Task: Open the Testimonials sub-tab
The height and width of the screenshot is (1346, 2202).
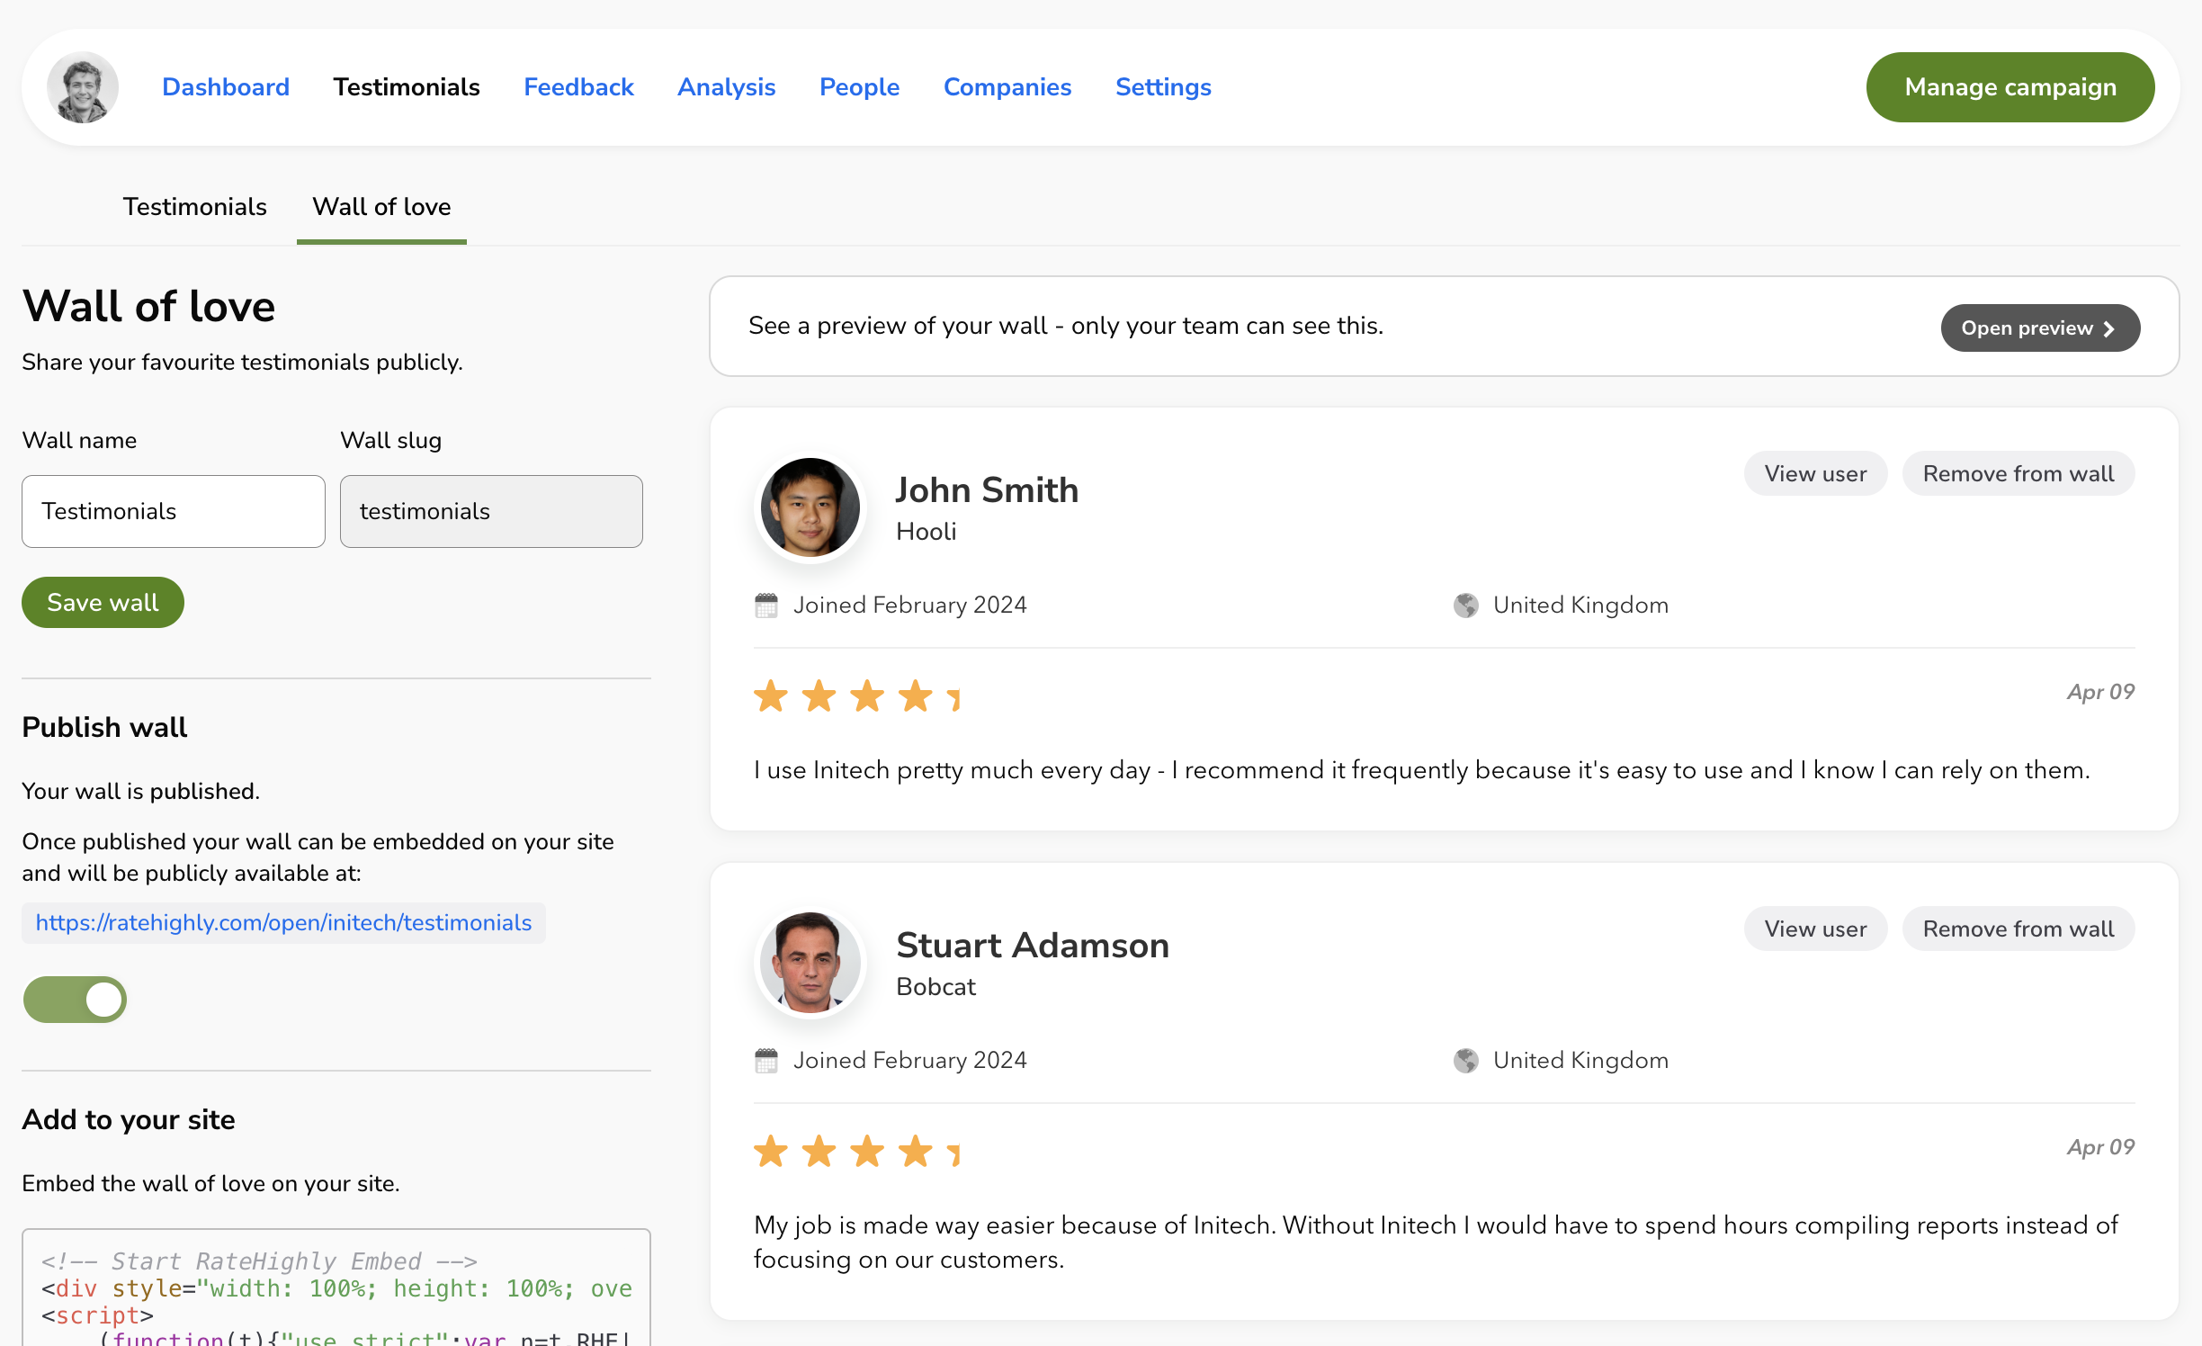Action: (x=194, y=207)
